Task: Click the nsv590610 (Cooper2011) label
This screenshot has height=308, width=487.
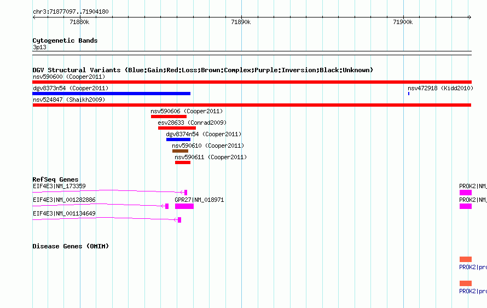Action: (208, 146)
